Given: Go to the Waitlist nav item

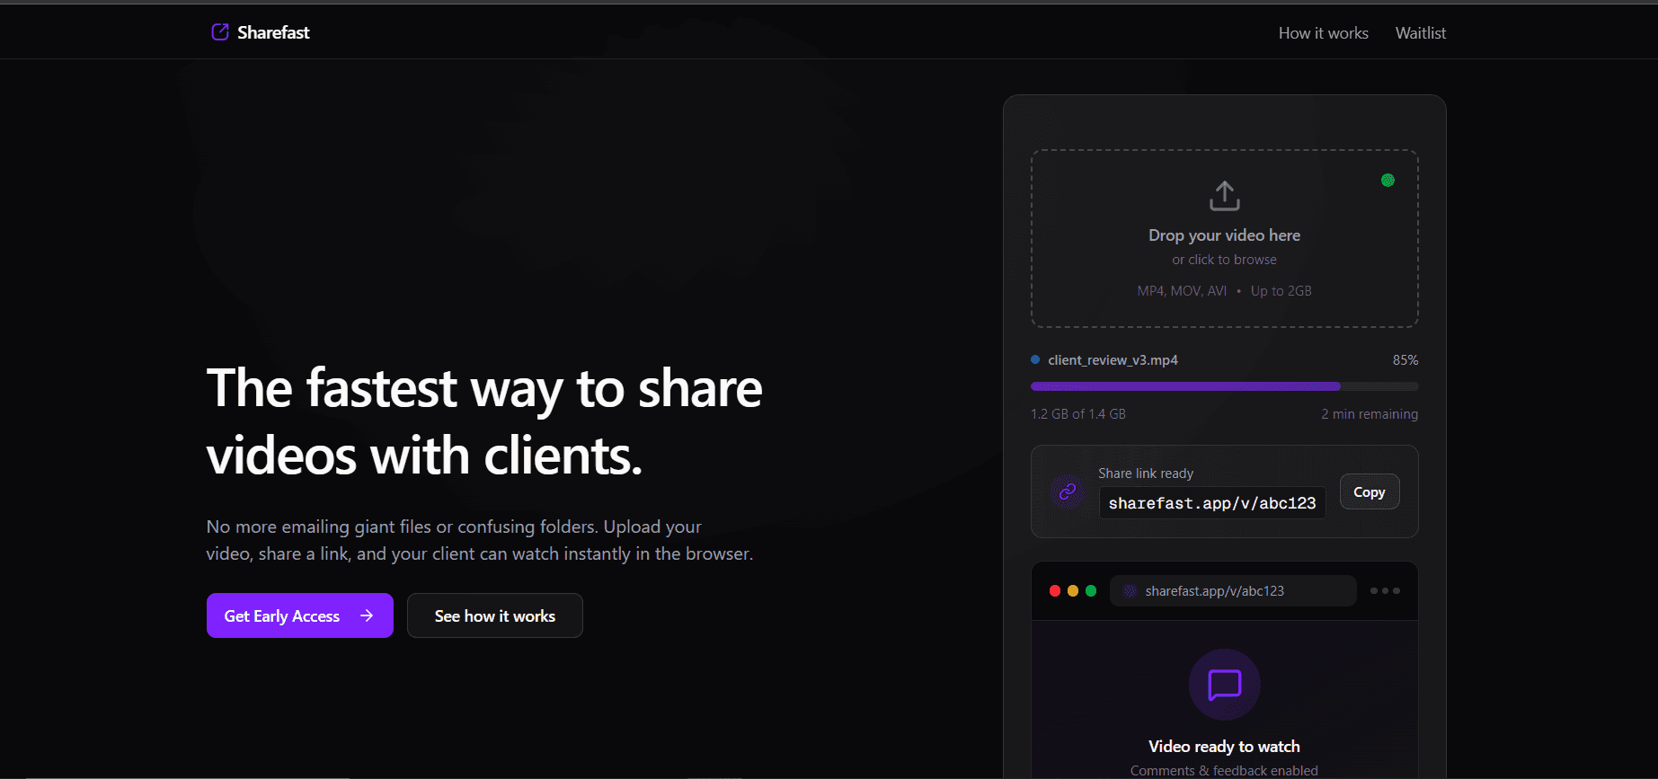Looking at the screenshot, I should click(1420, 33).
